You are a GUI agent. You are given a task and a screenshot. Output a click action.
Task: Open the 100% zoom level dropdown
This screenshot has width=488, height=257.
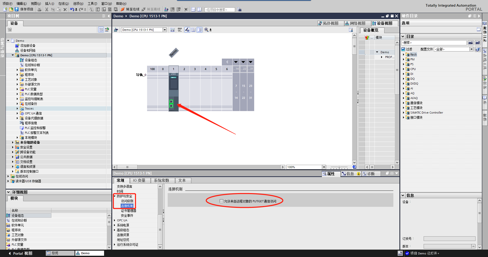(x=324, y=167)
